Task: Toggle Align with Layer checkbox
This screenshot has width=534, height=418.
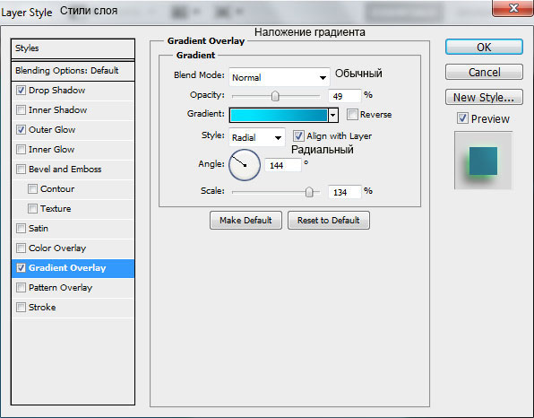Action: tap(298, 136)
